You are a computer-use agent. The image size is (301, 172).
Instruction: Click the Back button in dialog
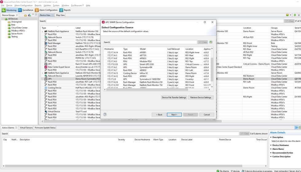point(159,115)
